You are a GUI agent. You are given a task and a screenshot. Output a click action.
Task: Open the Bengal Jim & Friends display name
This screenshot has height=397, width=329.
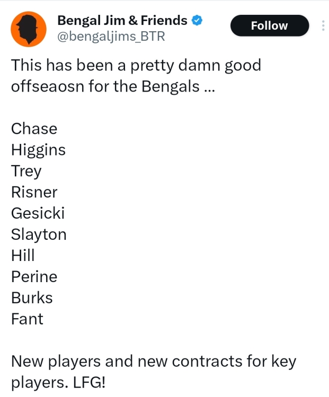coord(122,21)
